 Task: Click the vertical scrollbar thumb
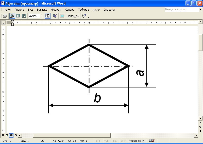(x=200, y=42)
